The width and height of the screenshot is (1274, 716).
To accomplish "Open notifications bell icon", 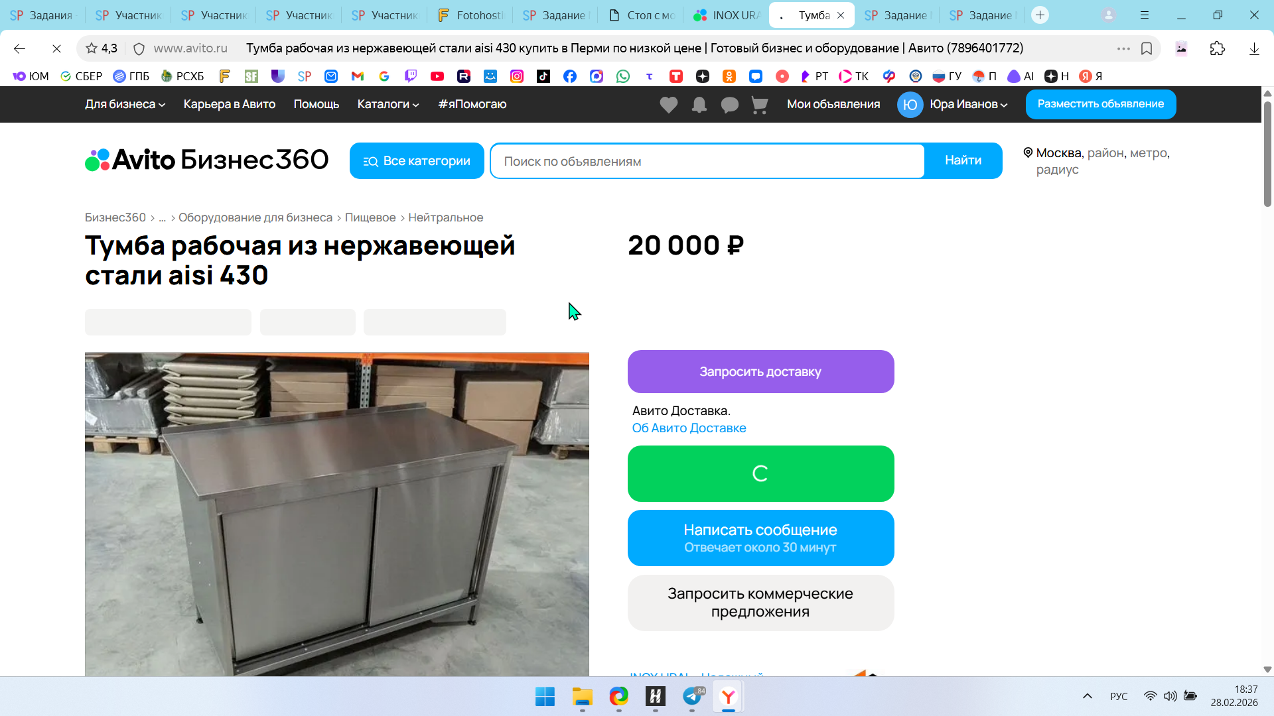I will pyautogui.click(x=699, y=105).
